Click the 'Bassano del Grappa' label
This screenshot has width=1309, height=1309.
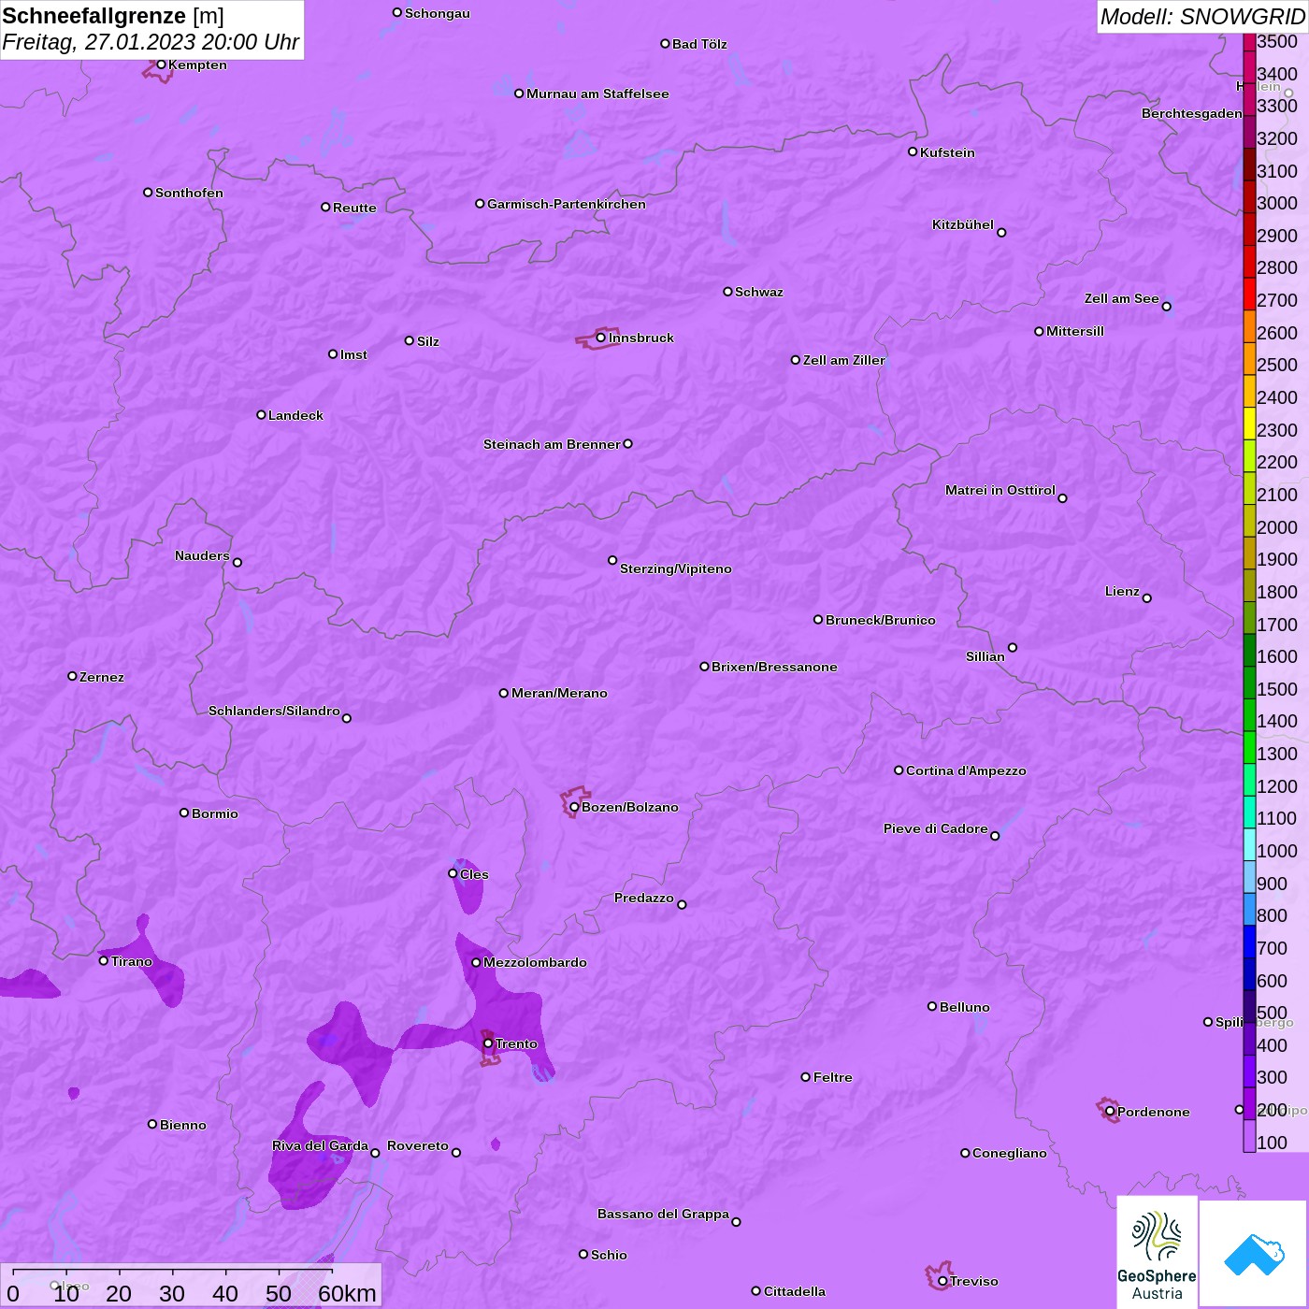(x=663, y=1214)
